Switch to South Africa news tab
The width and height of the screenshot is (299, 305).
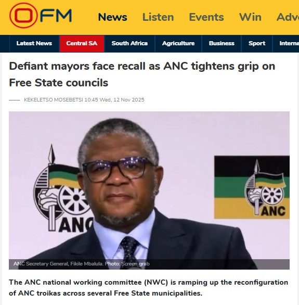tap(129, 43)
